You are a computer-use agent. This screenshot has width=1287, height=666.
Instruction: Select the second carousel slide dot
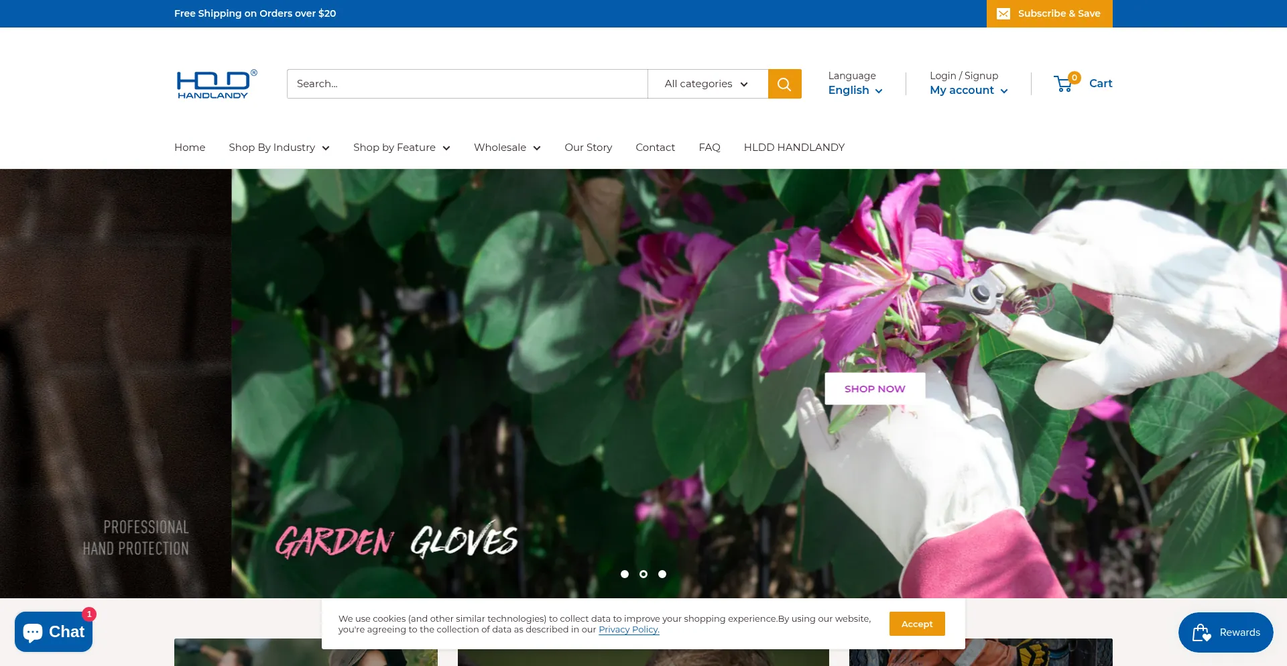pos(643,574)
